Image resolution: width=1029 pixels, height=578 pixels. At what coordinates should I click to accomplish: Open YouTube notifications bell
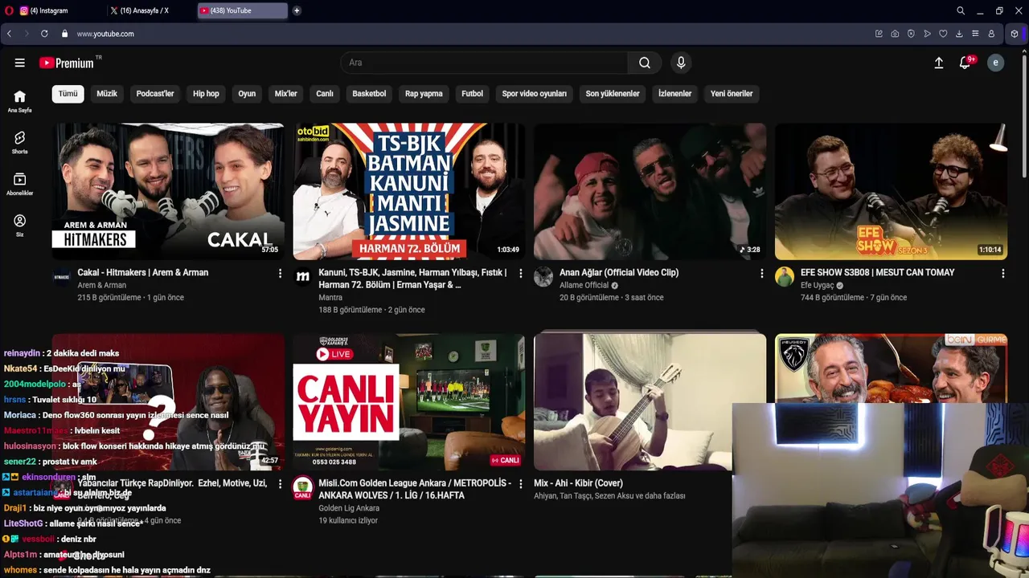click(965, 63)
